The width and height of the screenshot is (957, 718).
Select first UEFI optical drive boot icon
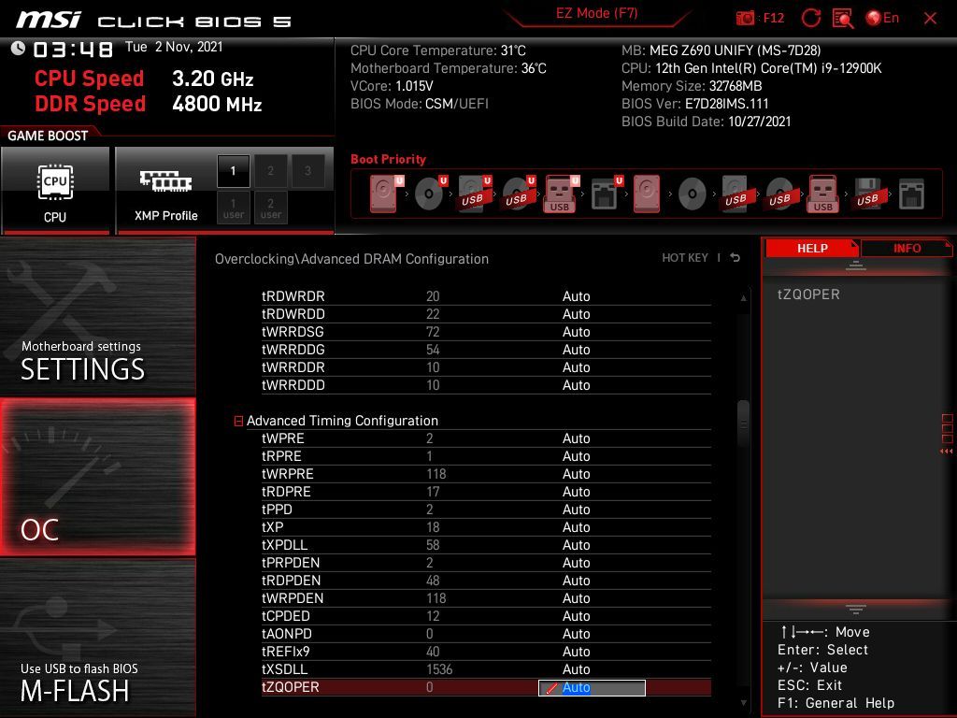[430, 194]
